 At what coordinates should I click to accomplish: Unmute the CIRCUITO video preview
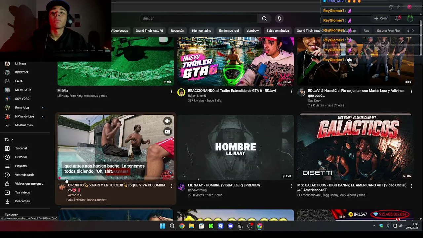168,121
